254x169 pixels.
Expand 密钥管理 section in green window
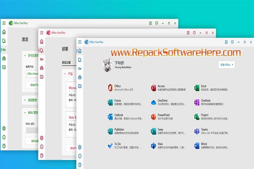(25, 100)
